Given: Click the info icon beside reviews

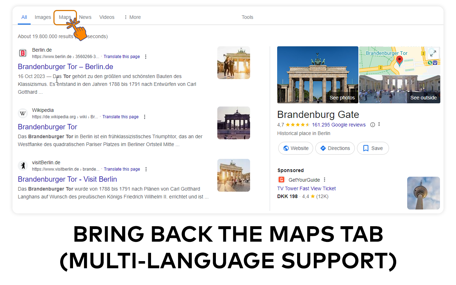Looking at the screenshot, I should [373, 125].
